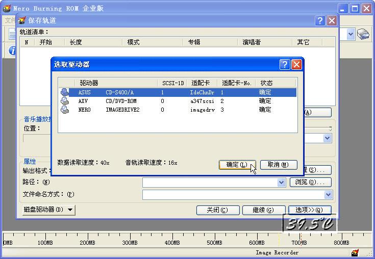
Task: Click the imagedrv adapter cell
Action: 203,110
